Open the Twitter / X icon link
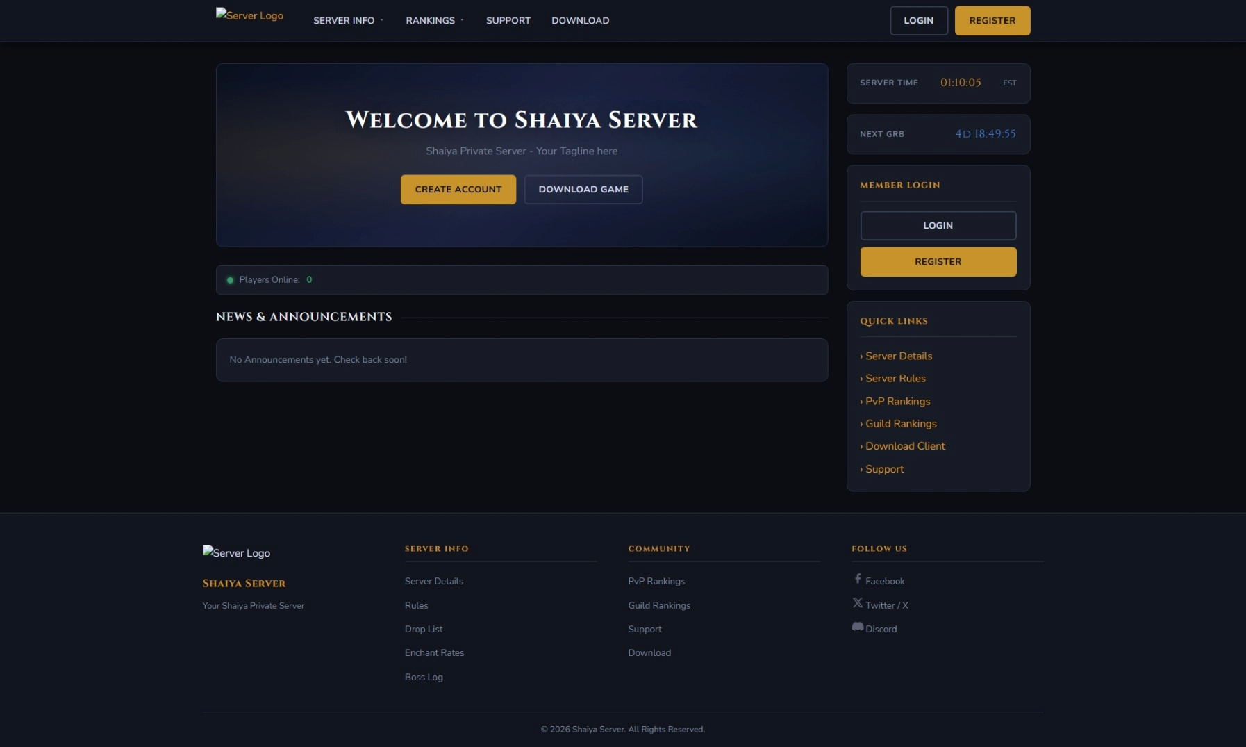Viewport: 1246px width, 747px height. (x=858, y=603)
